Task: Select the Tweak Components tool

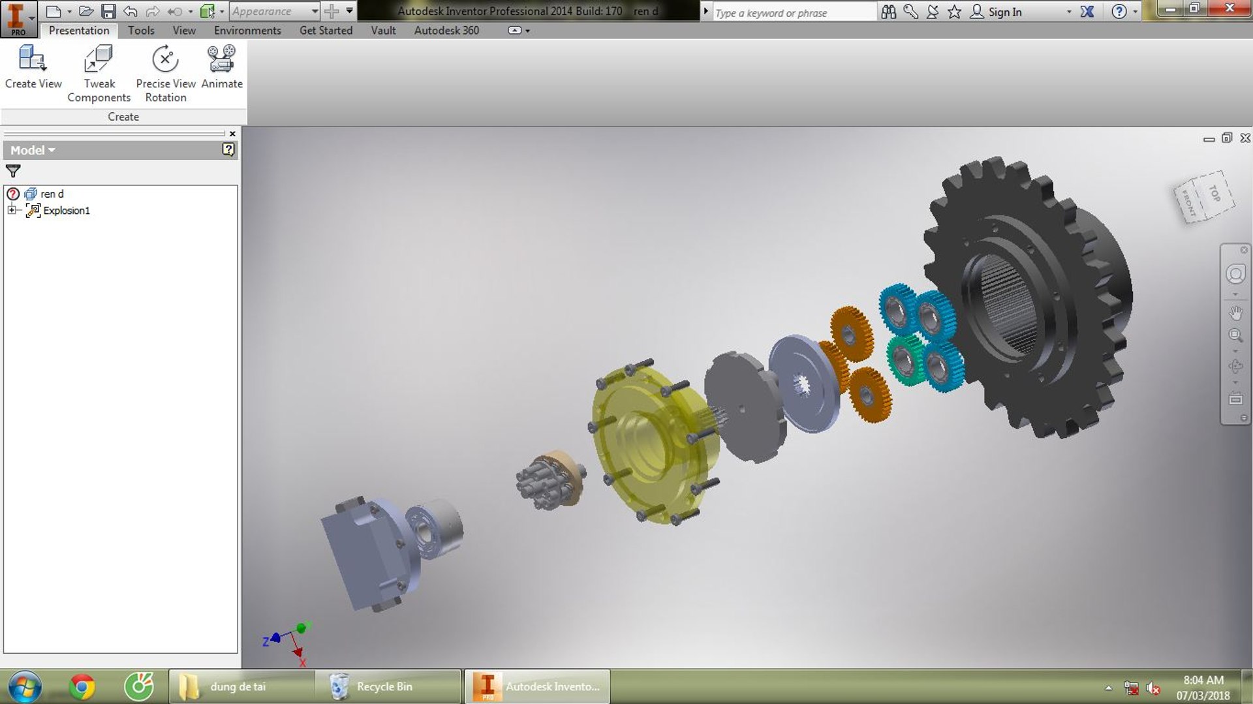Action: click(x=99, y=74)
